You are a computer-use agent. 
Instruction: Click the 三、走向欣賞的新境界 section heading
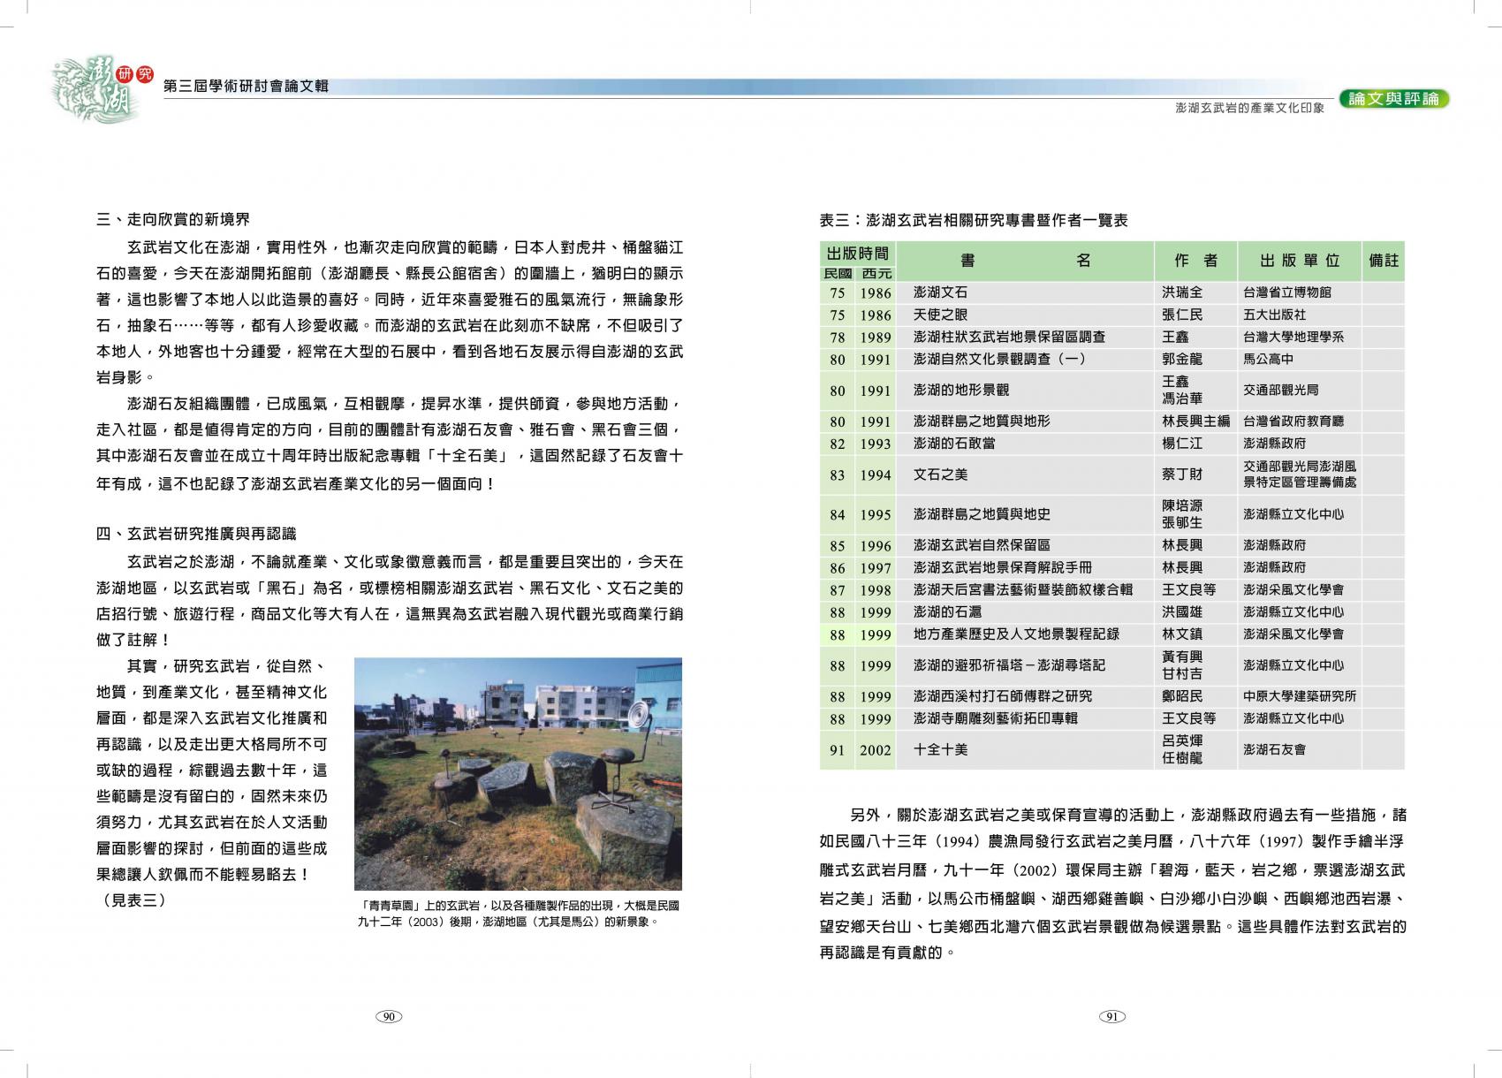coord(173,219)
